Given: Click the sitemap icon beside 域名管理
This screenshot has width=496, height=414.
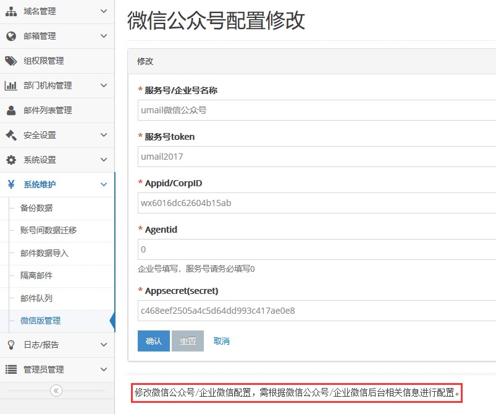Looking at the screenshot, I should [11, 11].
